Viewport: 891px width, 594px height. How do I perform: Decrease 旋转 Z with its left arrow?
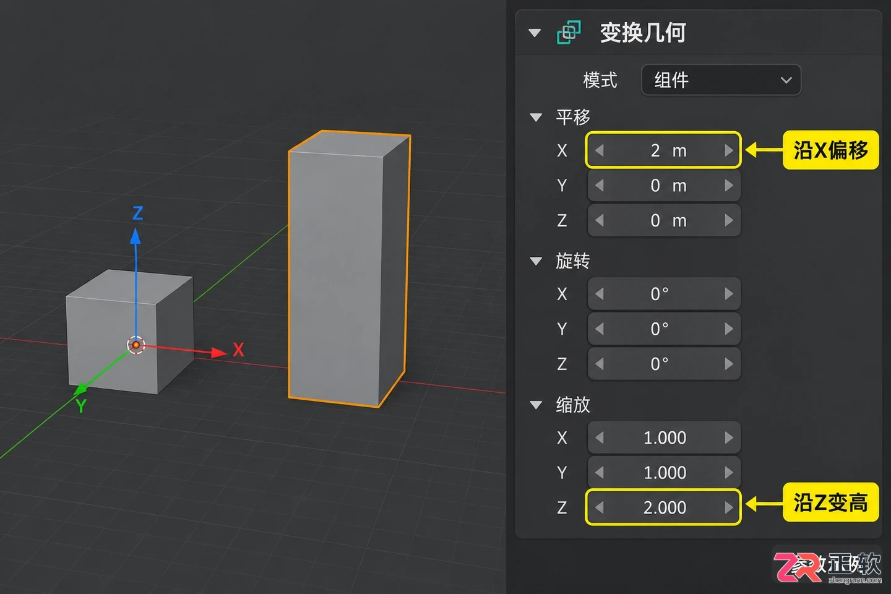[599, 364]
